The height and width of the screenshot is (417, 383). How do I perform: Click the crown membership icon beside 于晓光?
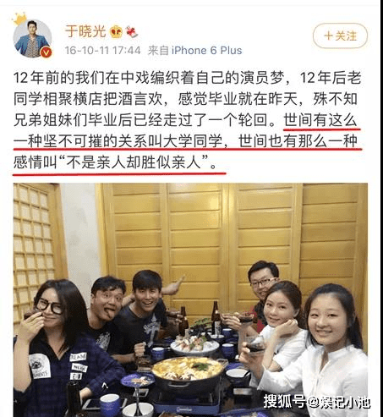[116, 31]
